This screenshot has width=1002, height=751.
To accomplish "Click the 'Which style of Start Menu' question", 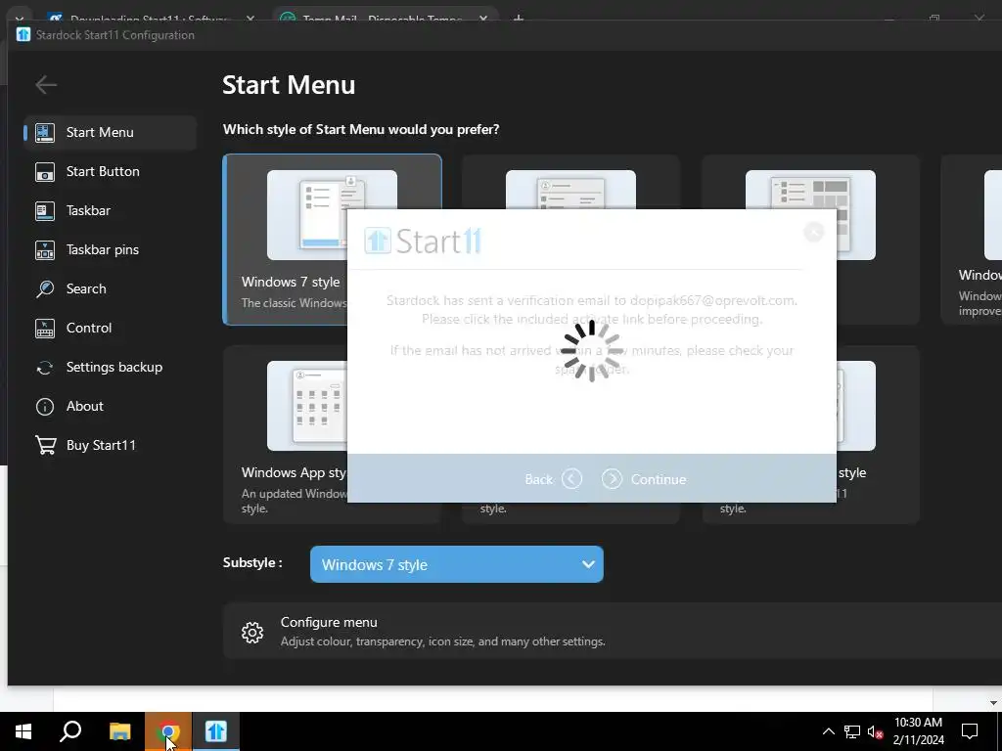I will (x=361, y=129).
